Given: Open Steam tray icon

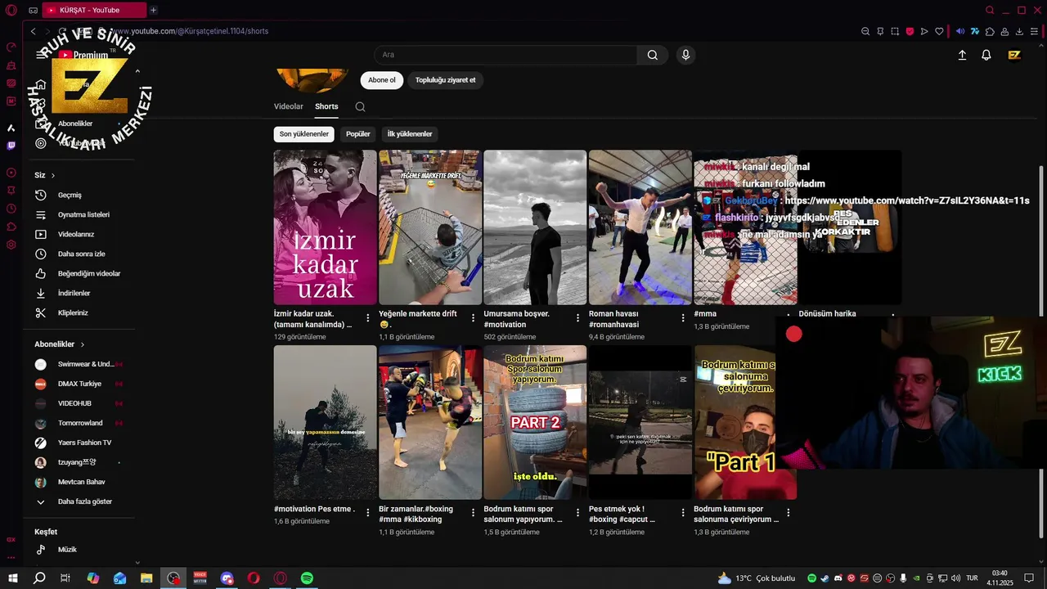Looking at the screenshot, I should 825,578.
